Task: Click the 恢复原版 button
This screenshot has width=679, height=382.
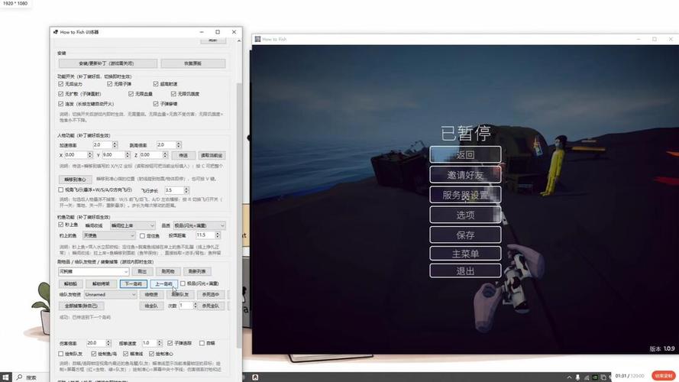Action: 193,63
